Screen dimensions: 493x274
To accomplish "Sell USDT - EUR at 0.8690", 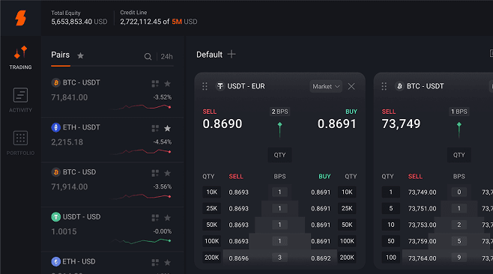I will point(223,120).
